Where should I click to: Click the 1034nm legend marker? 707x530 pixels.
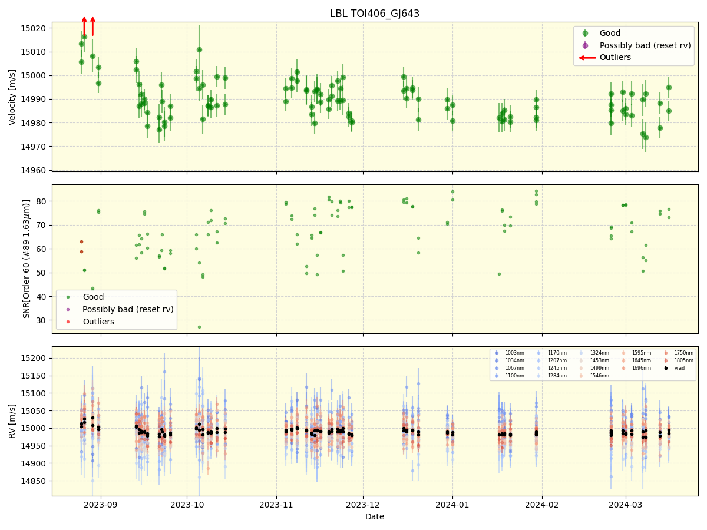point(497,360)
